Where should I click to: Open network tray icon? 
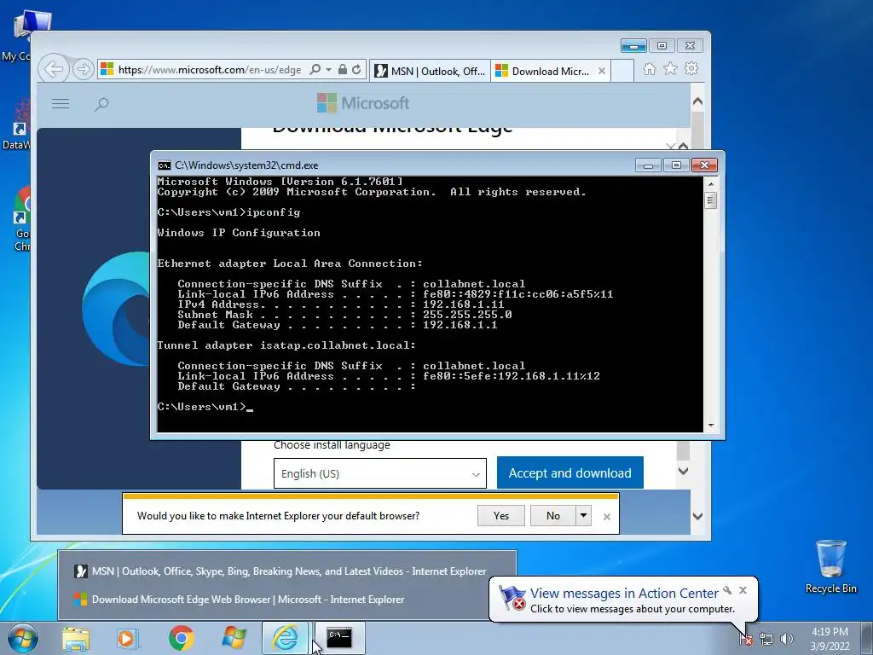pos(766,640)
